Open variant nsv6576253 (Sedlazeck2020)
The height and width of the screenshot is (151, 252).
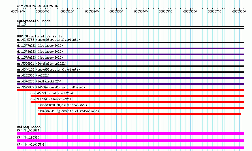point(39,81)
